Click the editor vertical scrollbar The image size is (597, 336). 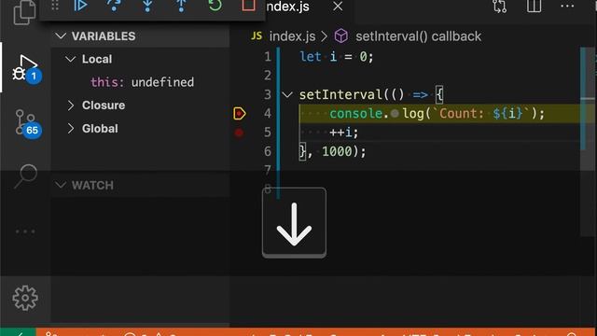587,141
